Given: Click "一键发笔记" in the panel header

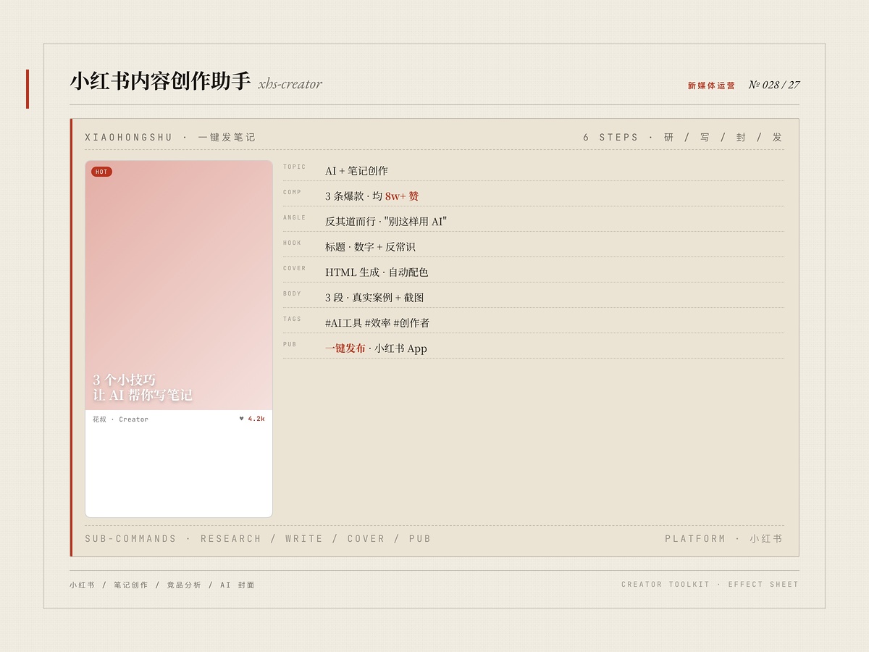Looking at the screenshot, I should tap(227, 138).
